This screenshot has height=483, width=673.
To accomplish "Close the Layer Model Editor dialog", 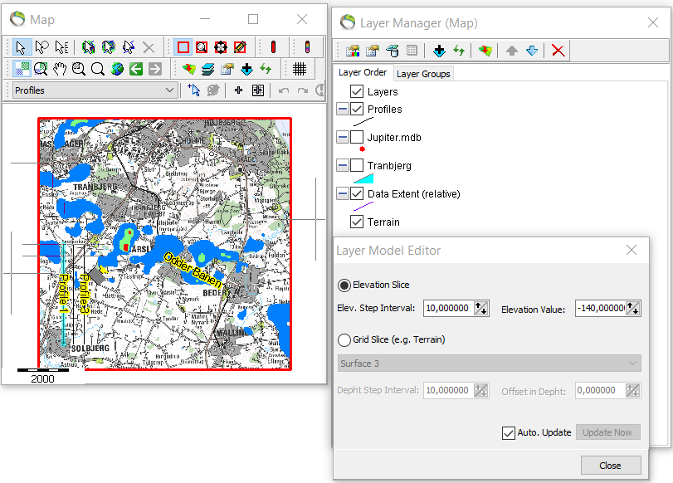I will (631, 250).
